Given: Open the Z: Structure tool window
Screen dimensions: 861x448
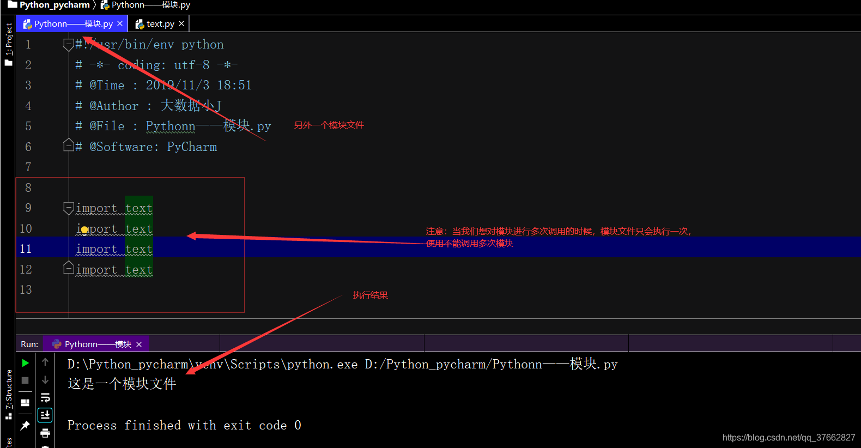Looking at the screenshot, I should pos(8,394).
